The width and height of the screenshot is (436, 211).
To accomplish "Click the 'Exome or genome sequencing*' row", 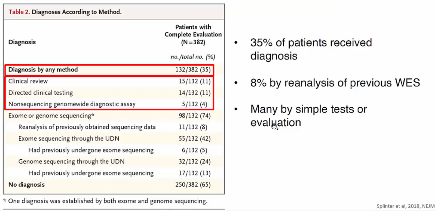I will tap(109, 116).
